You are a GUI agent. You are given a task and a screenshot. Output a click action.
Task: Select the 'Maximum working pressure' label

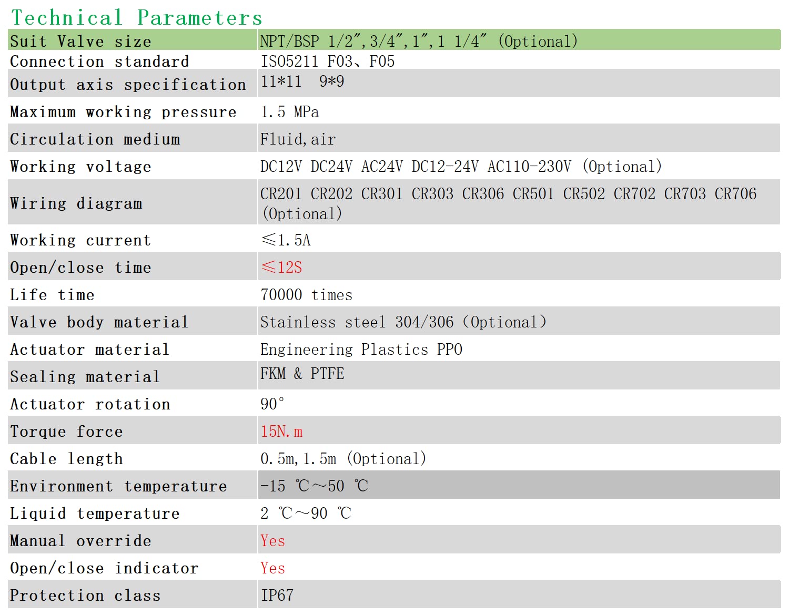tap(123, 112)
